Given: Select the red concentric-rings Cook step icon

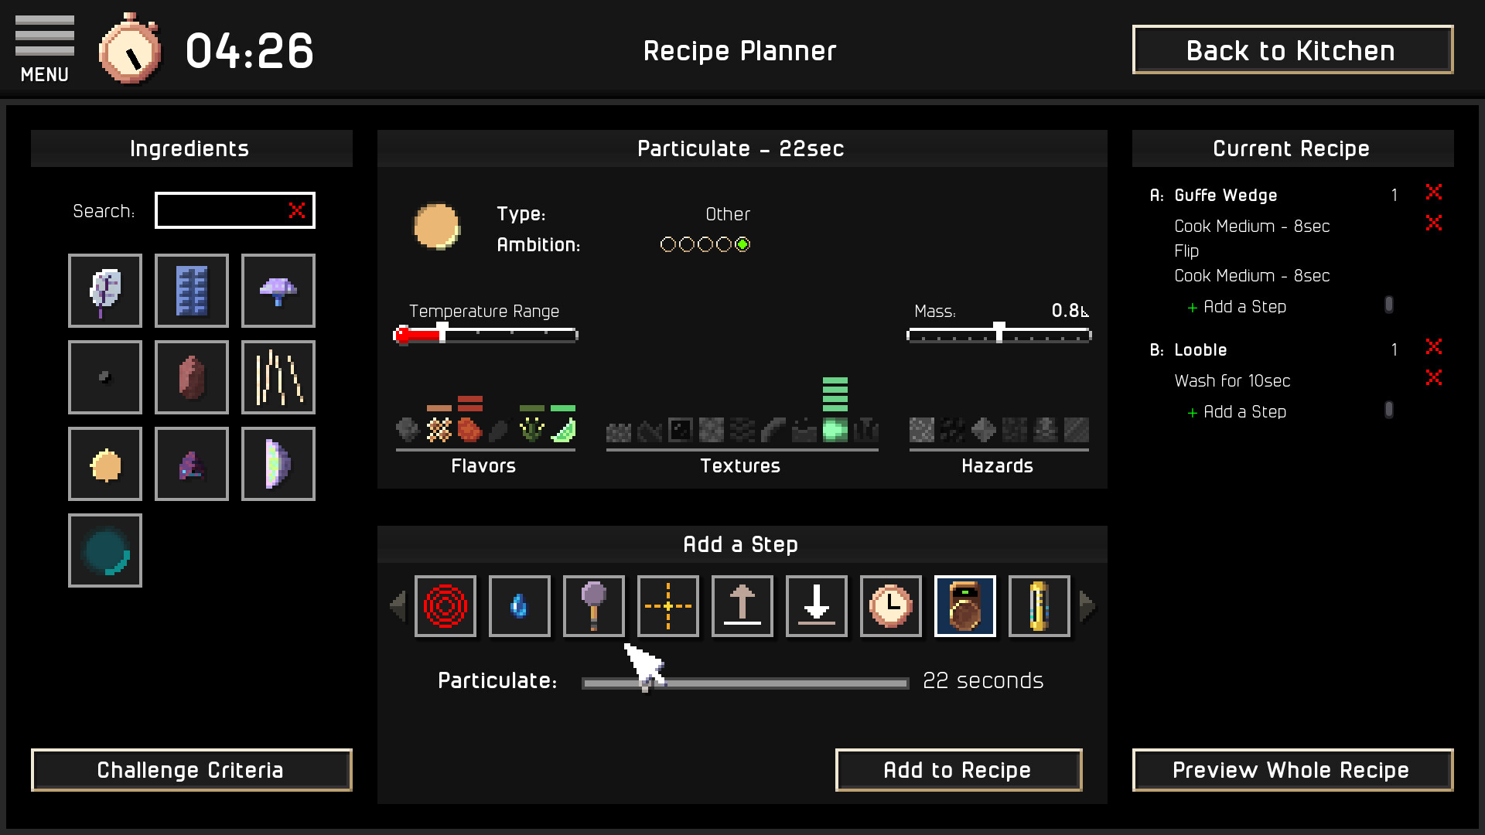Looking at the screenshot, I should coord(445,606).
